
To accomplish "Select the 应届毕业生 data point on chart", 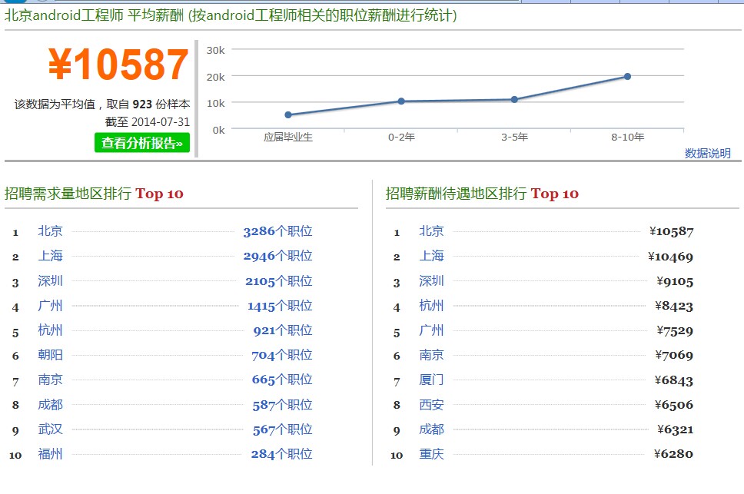I will [288, 114].
